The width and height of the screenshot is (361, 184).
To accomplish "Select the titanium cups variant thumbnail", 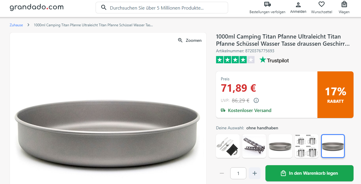I will 307,146.
